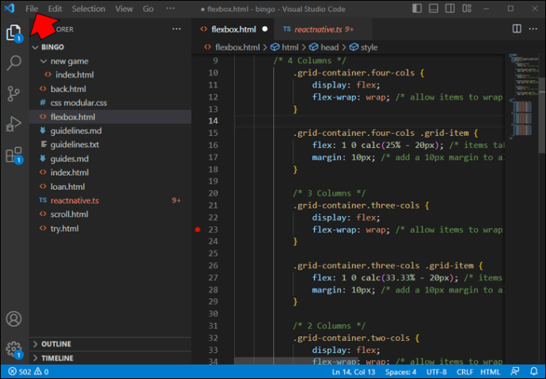
Task: Open the Run and Debug view
Action: click(13, 123)
